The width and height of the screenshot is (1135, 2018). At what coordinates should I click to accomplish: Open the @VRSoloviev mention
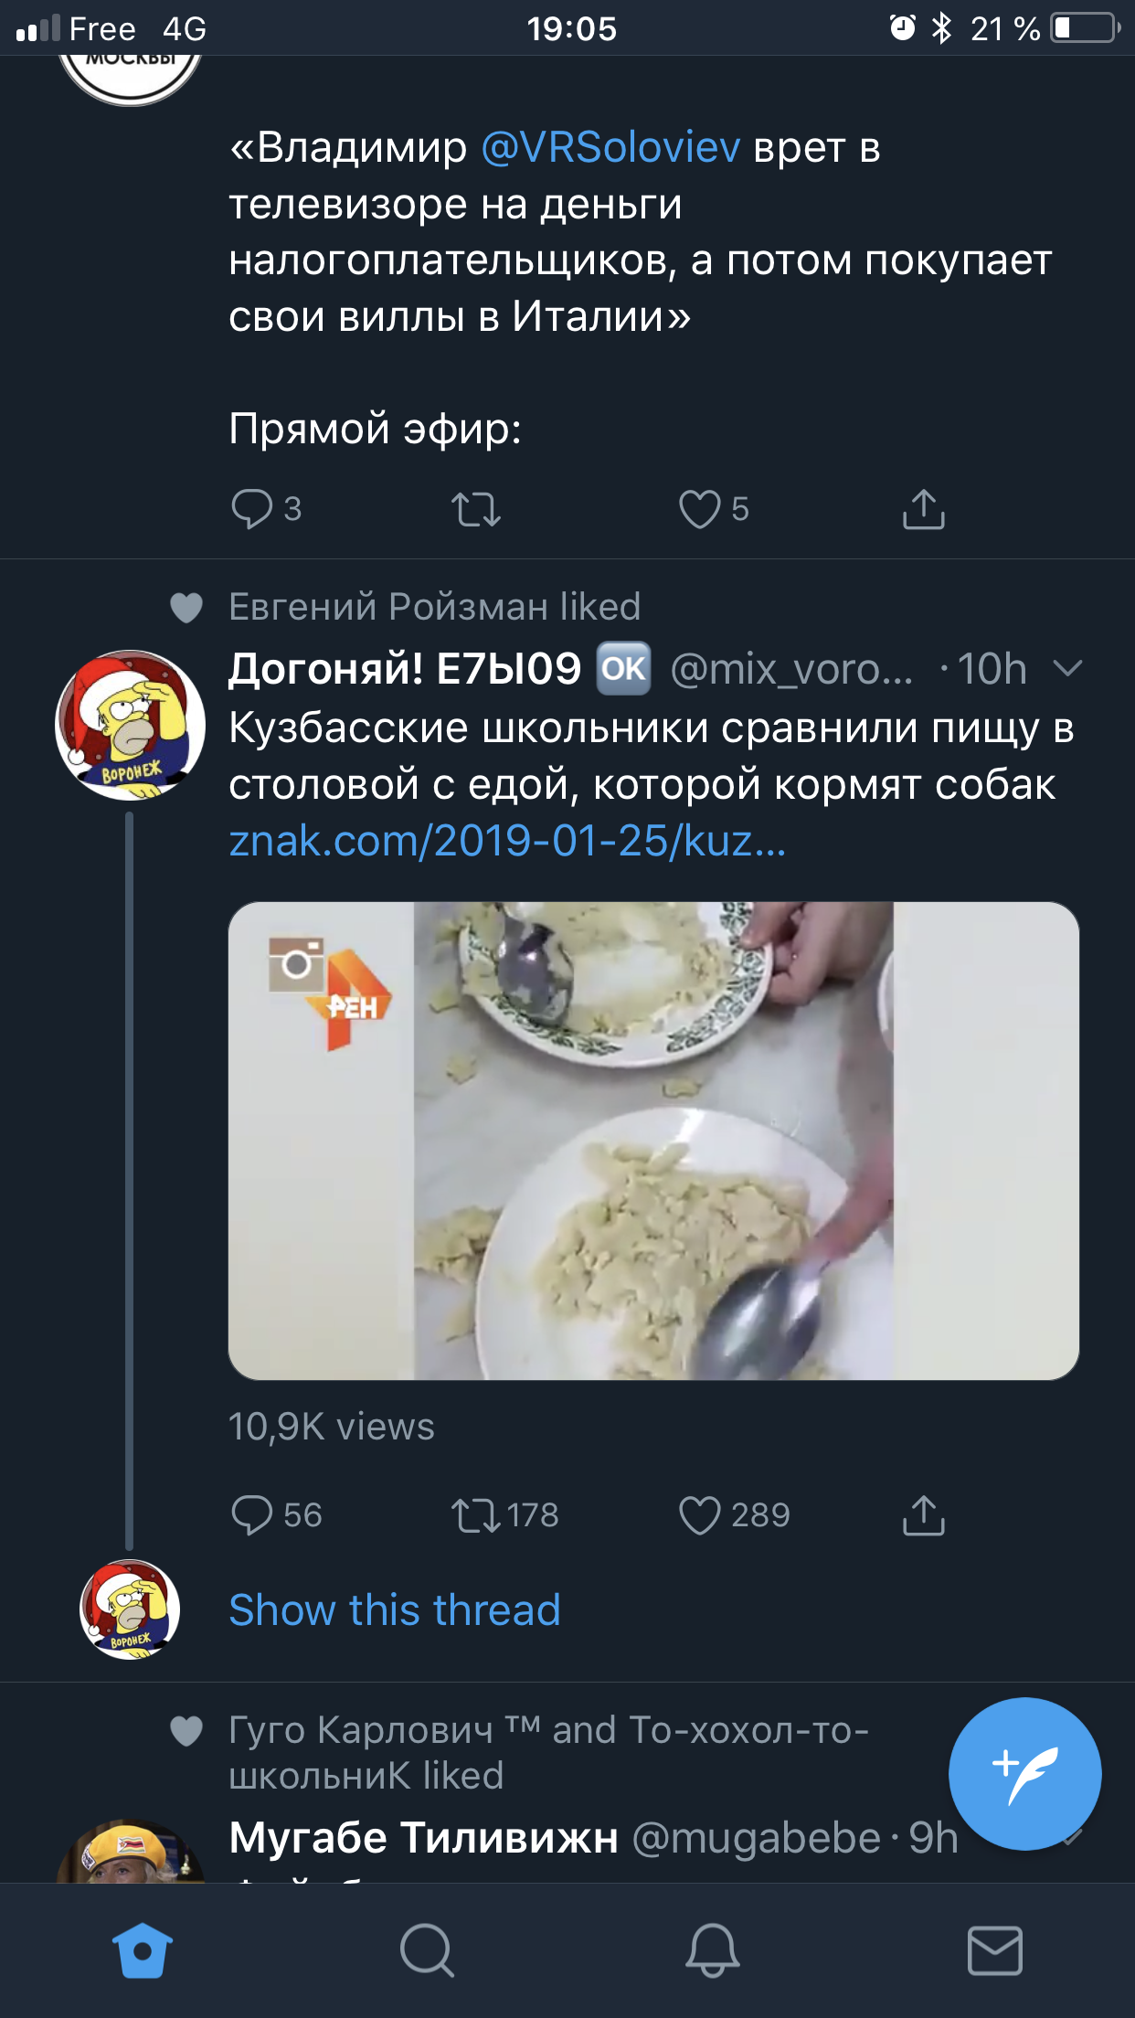pos(610,148)
